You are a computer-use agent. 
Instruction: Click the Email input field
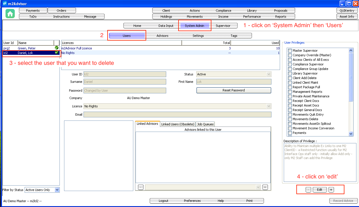coord(177,114)
